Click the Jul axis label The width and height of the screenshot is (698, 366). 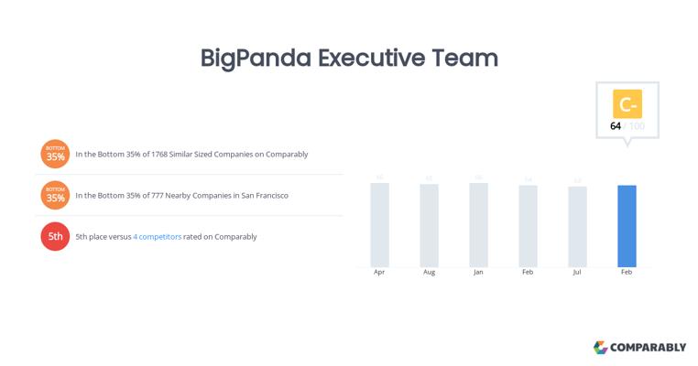577,273
